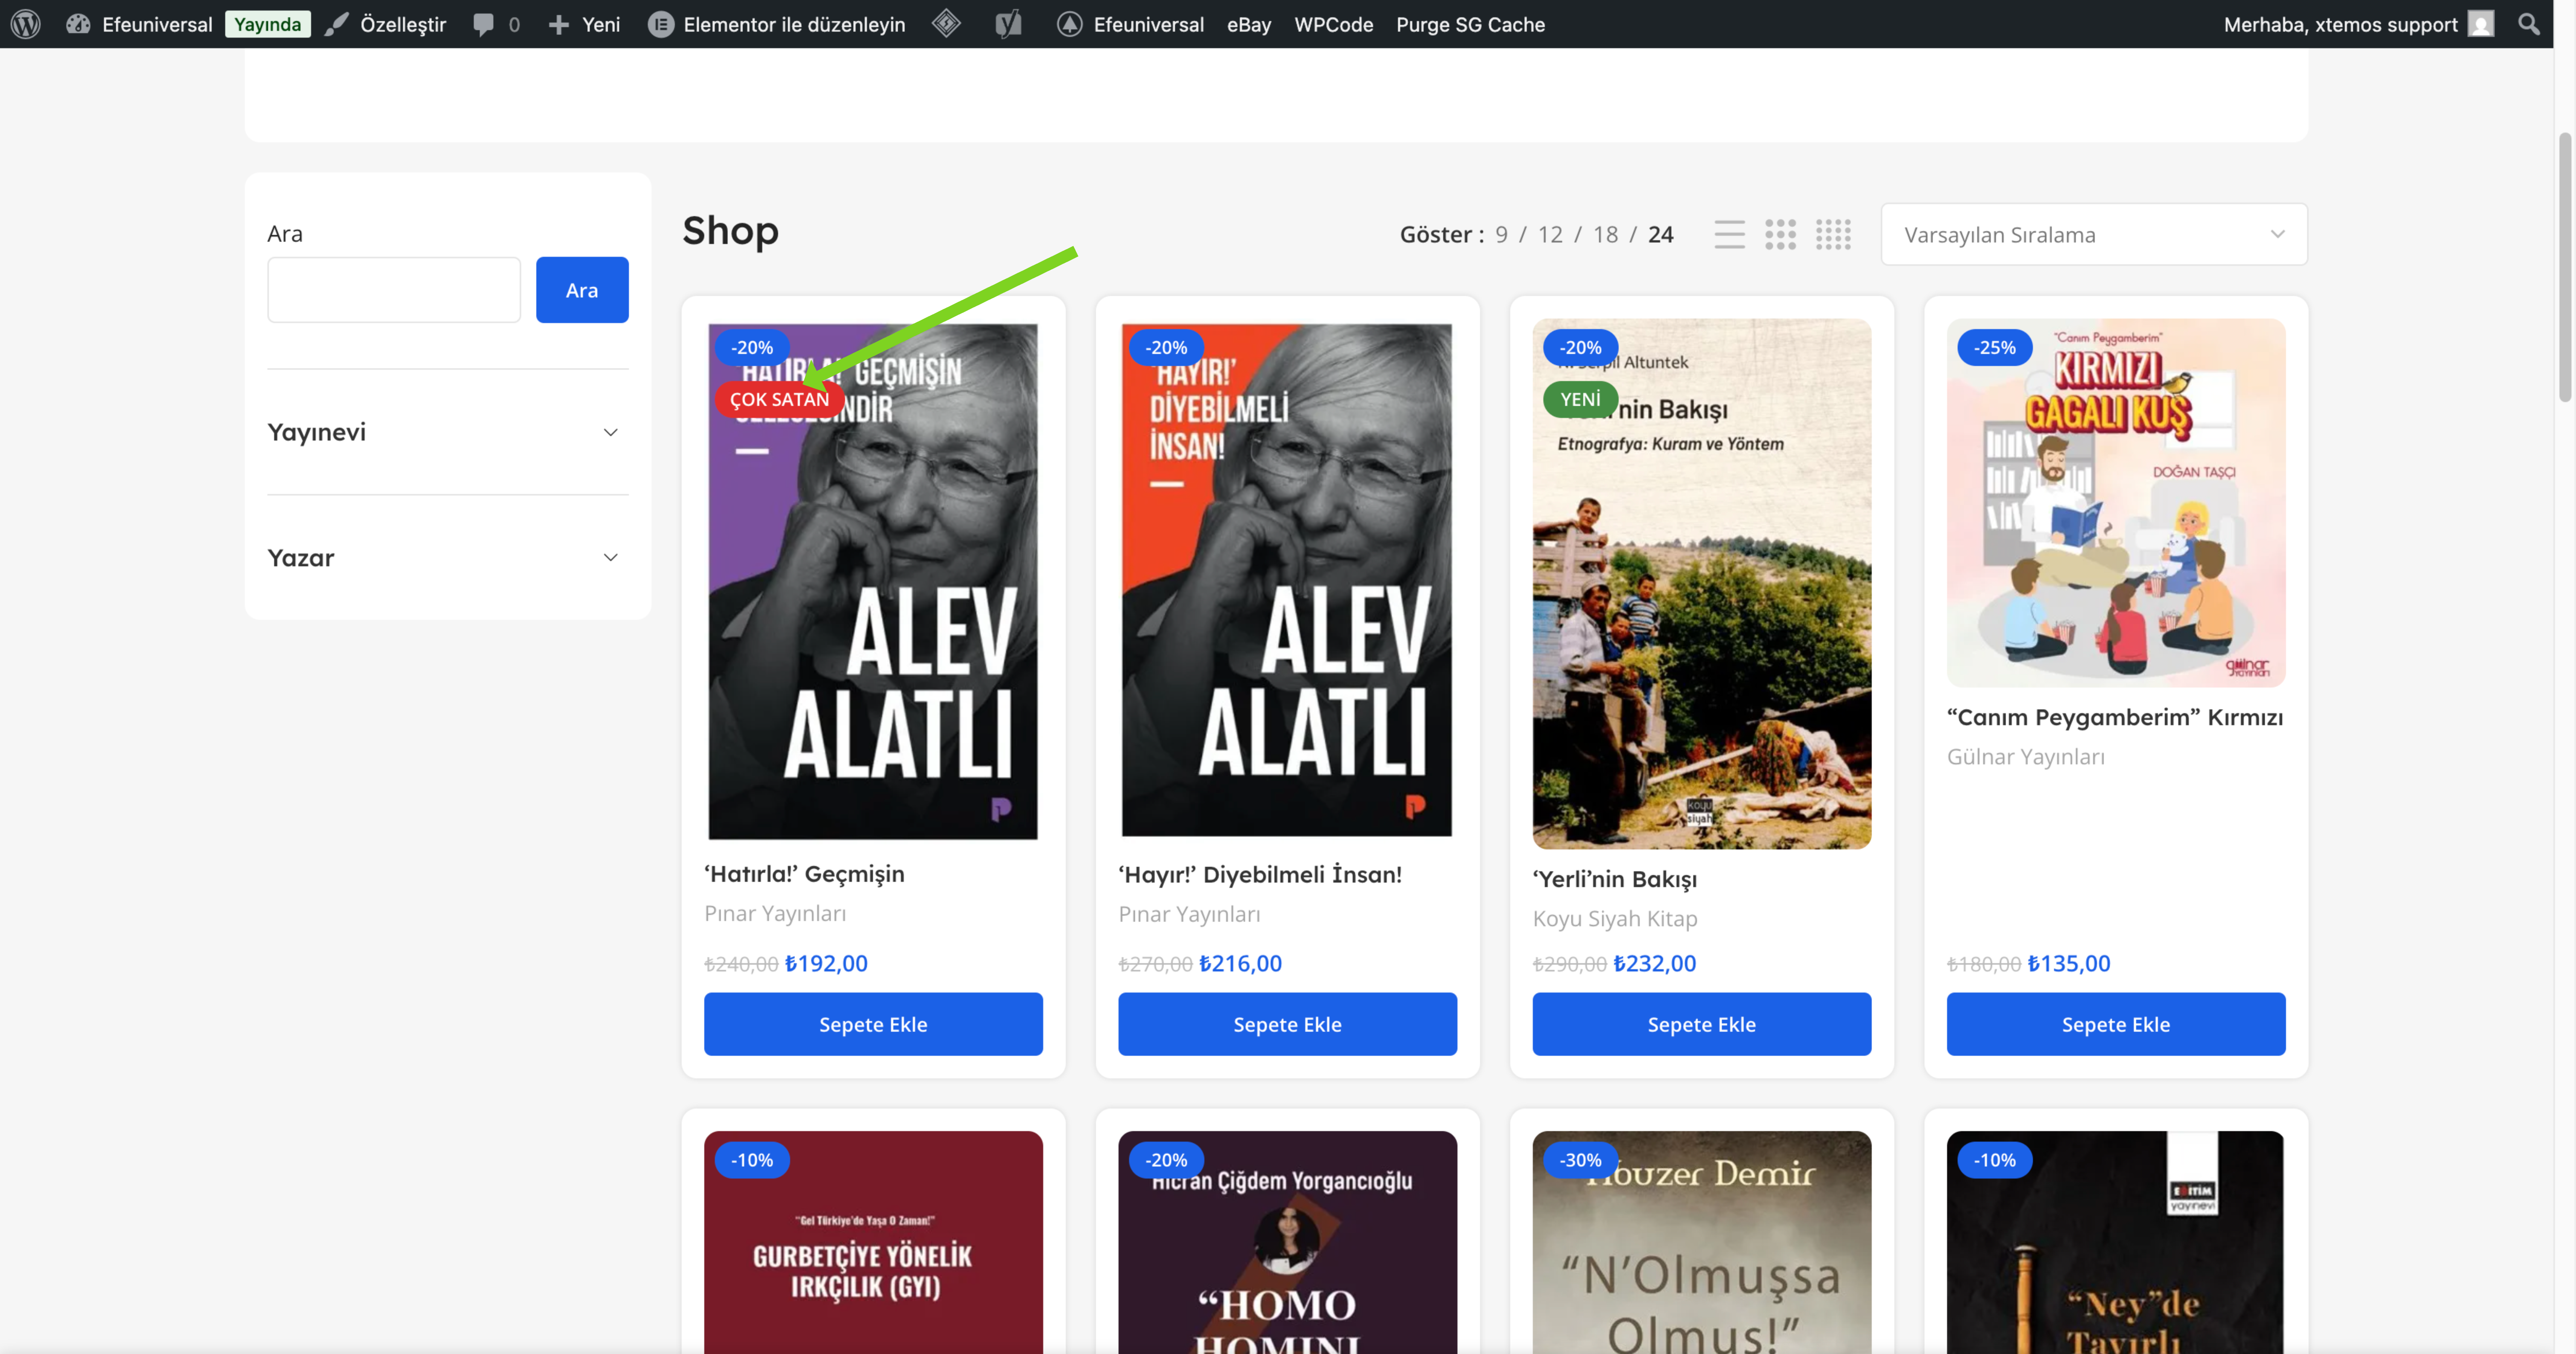Focus the Ara search input field
Viewport: 2576px width, 1354px height.
tap(394, 290)
